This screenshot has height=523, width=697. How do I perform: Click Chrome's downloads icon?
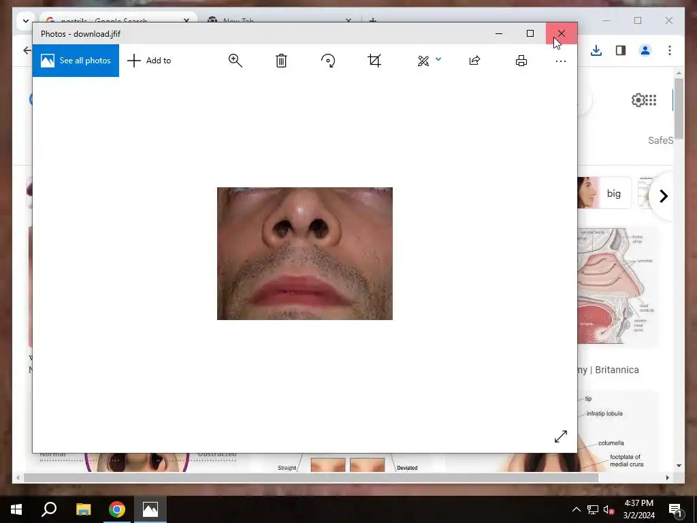[596, 50]
